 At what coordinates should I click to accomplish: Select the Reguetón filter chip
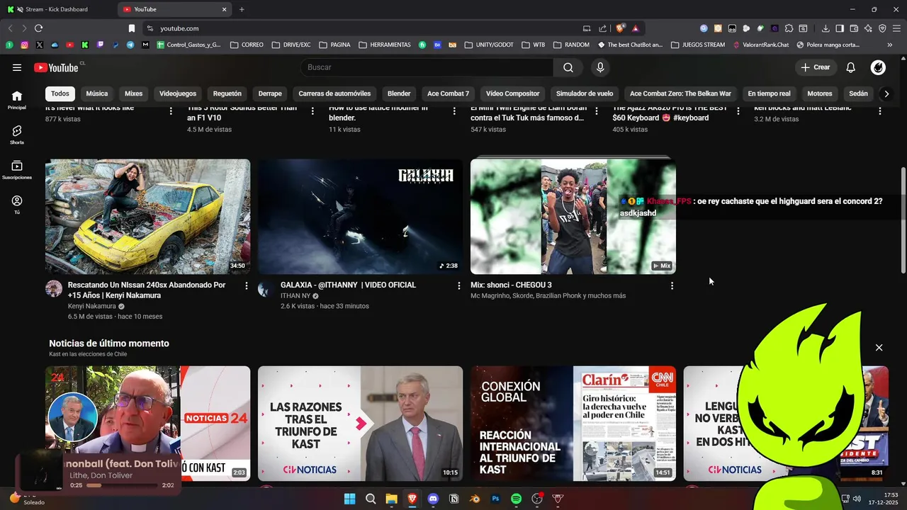(x=227, y=93)
